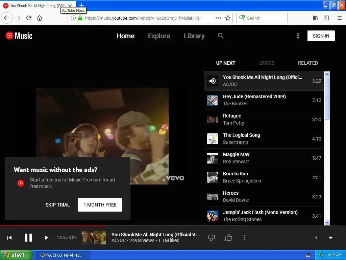The height and width of the screenshot is (260, 346).
Task: Click the queue scrollbar down arrow
Action: (327, 223)
